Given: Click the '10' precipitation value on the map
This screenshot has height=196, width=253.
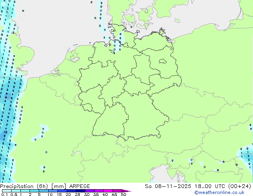Looking at the screenshot, I should [5, 132].
